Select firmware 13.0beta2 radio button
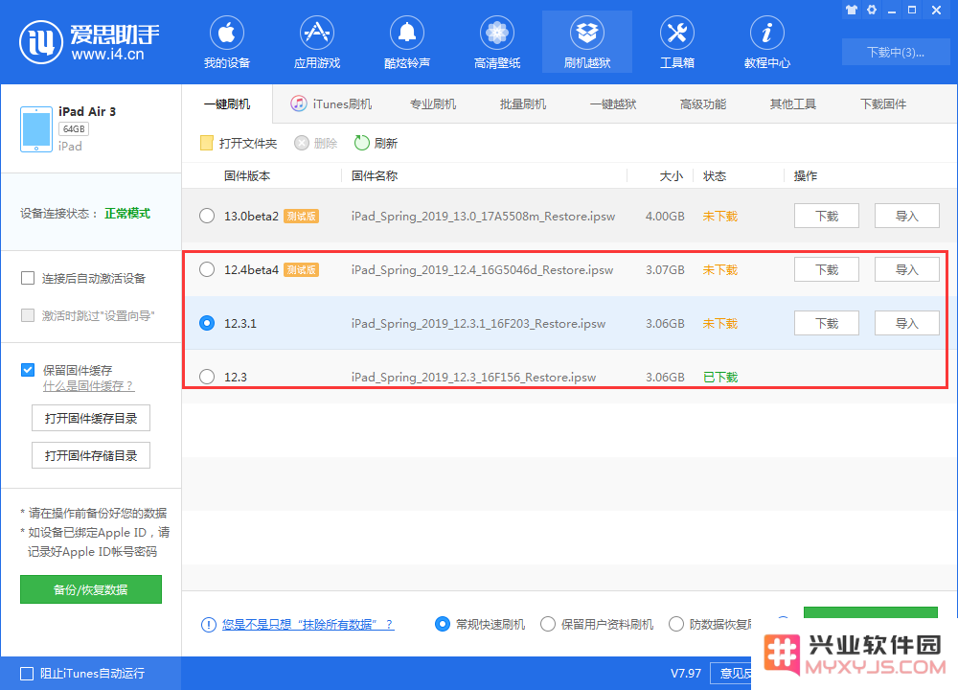Screen dimensions: 958x690 207,216
